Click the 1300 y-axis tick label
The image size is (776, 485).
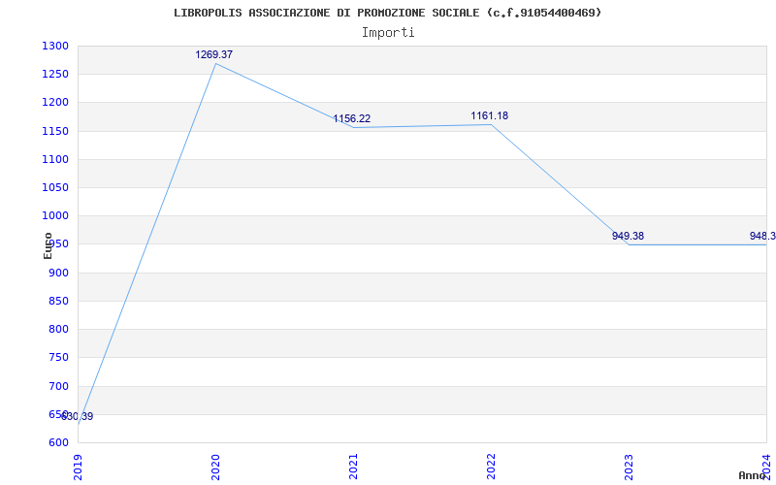[55, 46]
